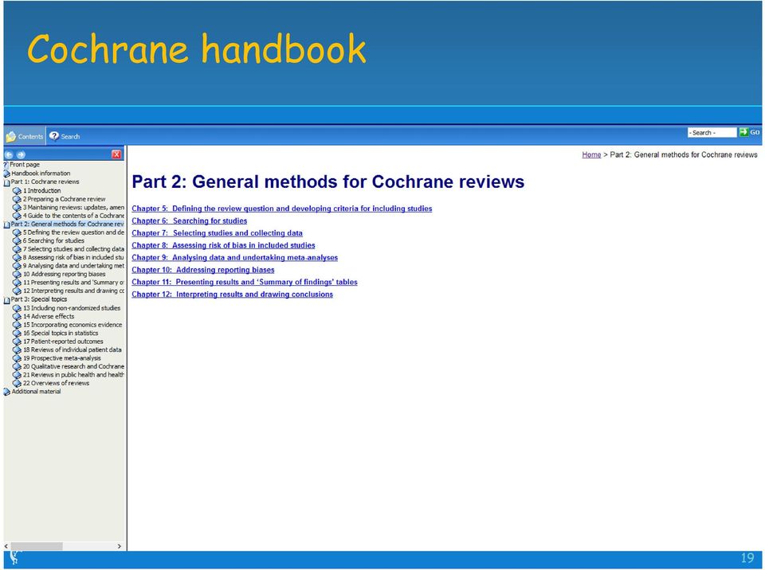This screenshot has width=765, height=570.
Task: Click the icon beside 5 Defining the review question
Action: [x=17, y=232]
